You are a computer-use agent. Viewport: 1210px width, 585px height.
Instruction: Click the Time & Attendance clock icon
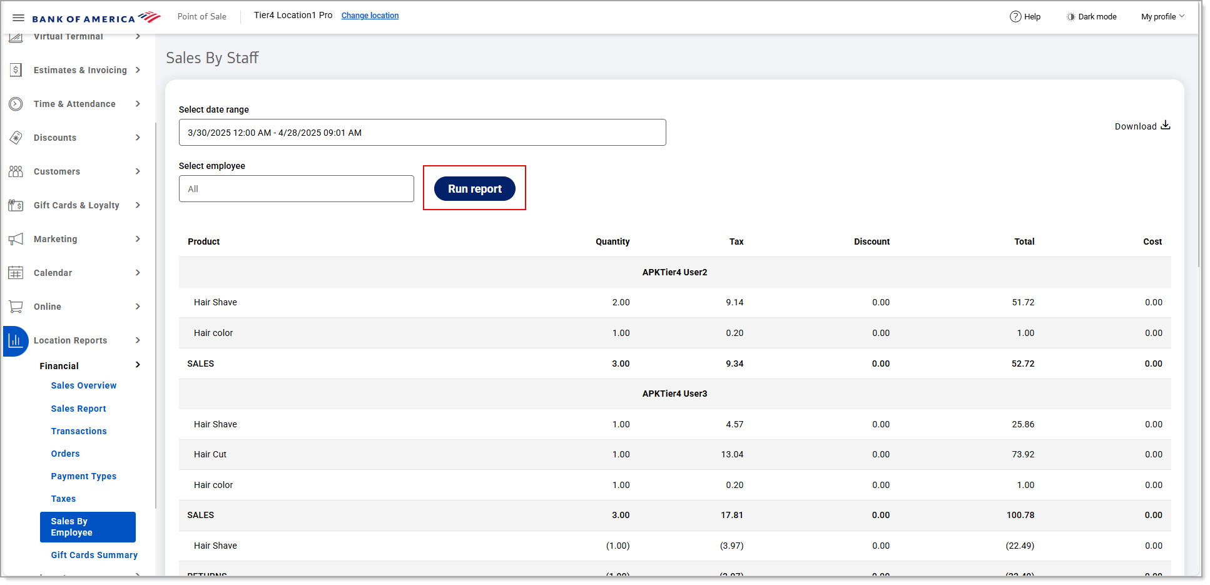tap(16, 104)
